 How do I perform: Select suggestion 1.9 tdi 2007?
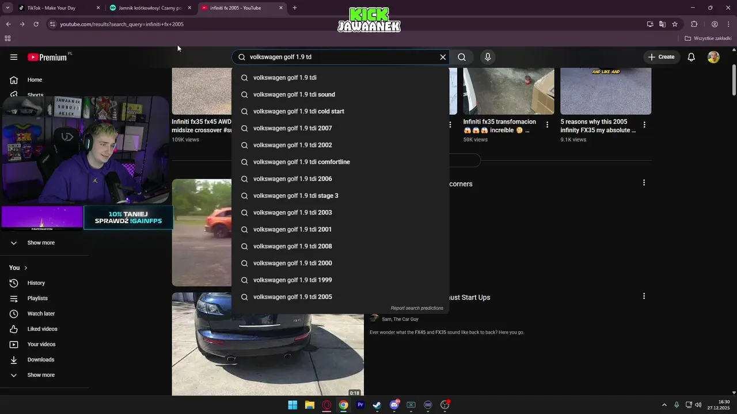pos(340,128)
